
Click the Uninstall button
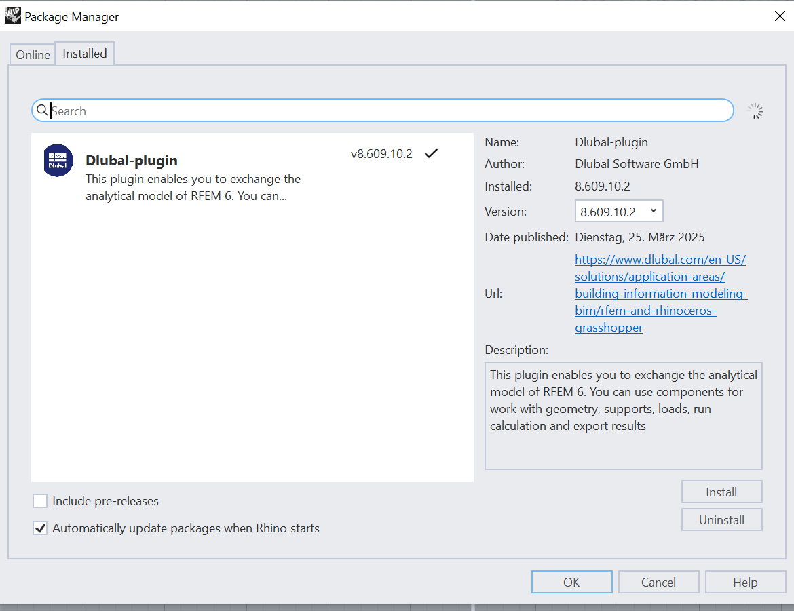click(x=721, y=519)
